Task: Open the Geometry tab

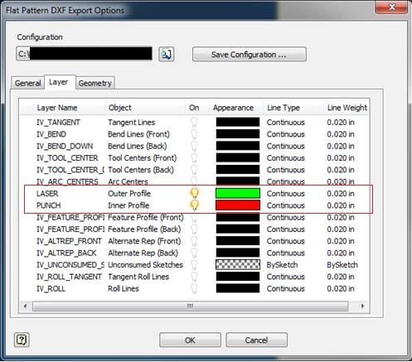Action: point(95,83)
